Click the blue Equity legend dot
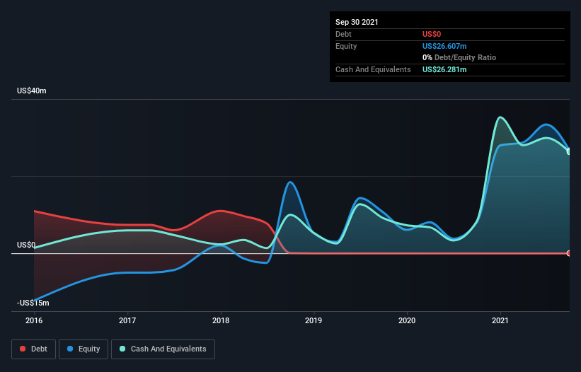The width and height of the screenshot is (581, 372). 71,349
